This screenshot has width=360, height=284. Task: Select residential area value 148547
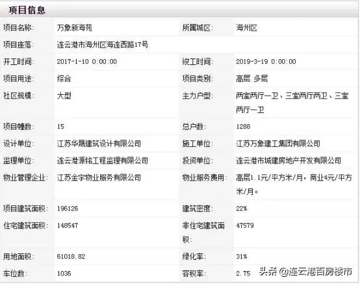[x=68, y=226]
